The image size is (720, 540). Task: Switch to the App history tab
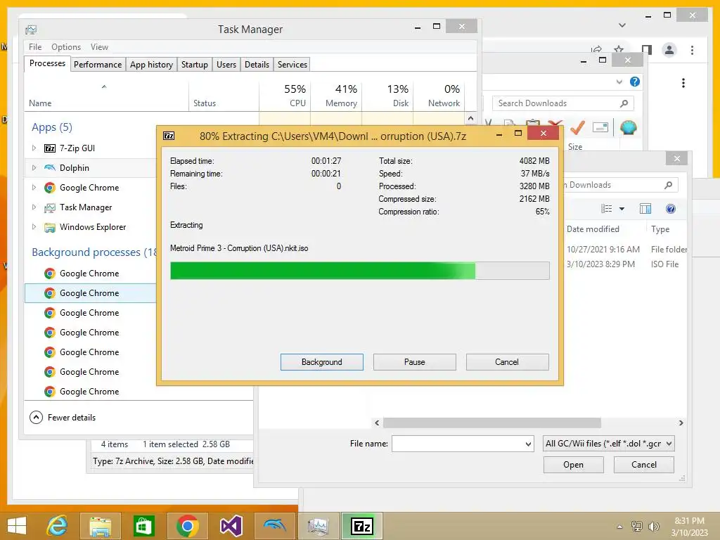click(x=152, y=64)
